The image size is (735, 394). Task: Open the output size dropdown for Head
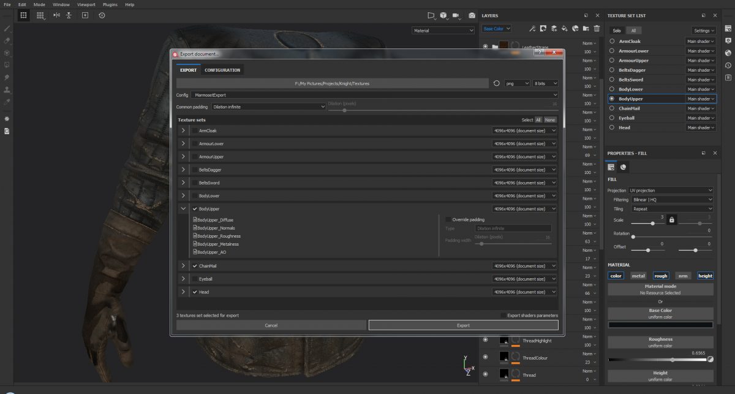click(524, 292)
